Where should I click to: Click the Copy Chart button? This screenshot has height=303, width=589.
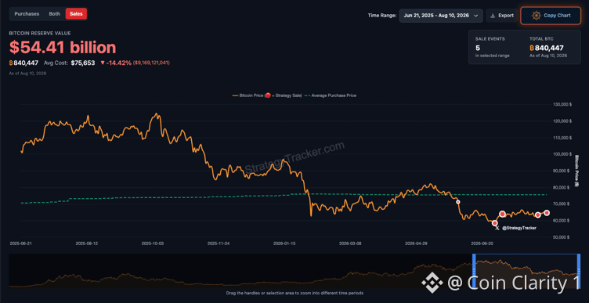[x=551, y=16]
